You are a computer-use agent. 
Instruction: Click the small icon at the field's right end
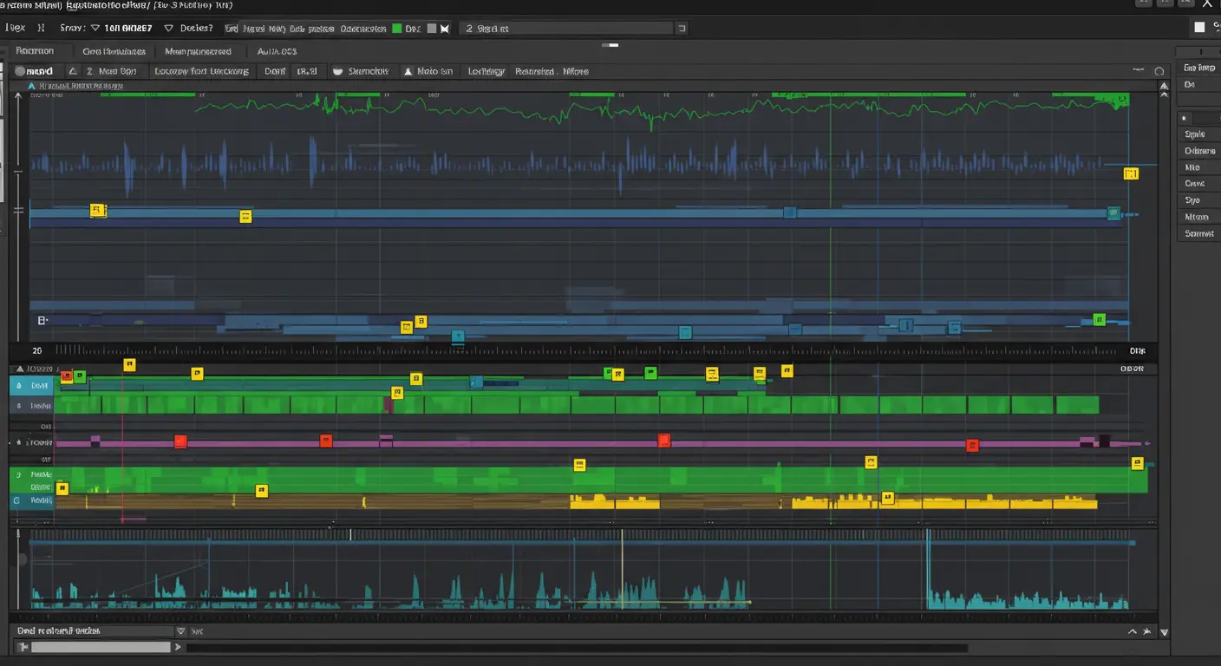tap(682, 29)
